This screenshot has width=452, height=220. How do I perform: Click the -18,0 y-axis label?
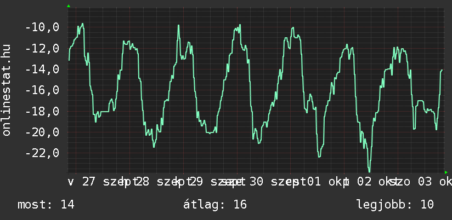pos(42,111)
